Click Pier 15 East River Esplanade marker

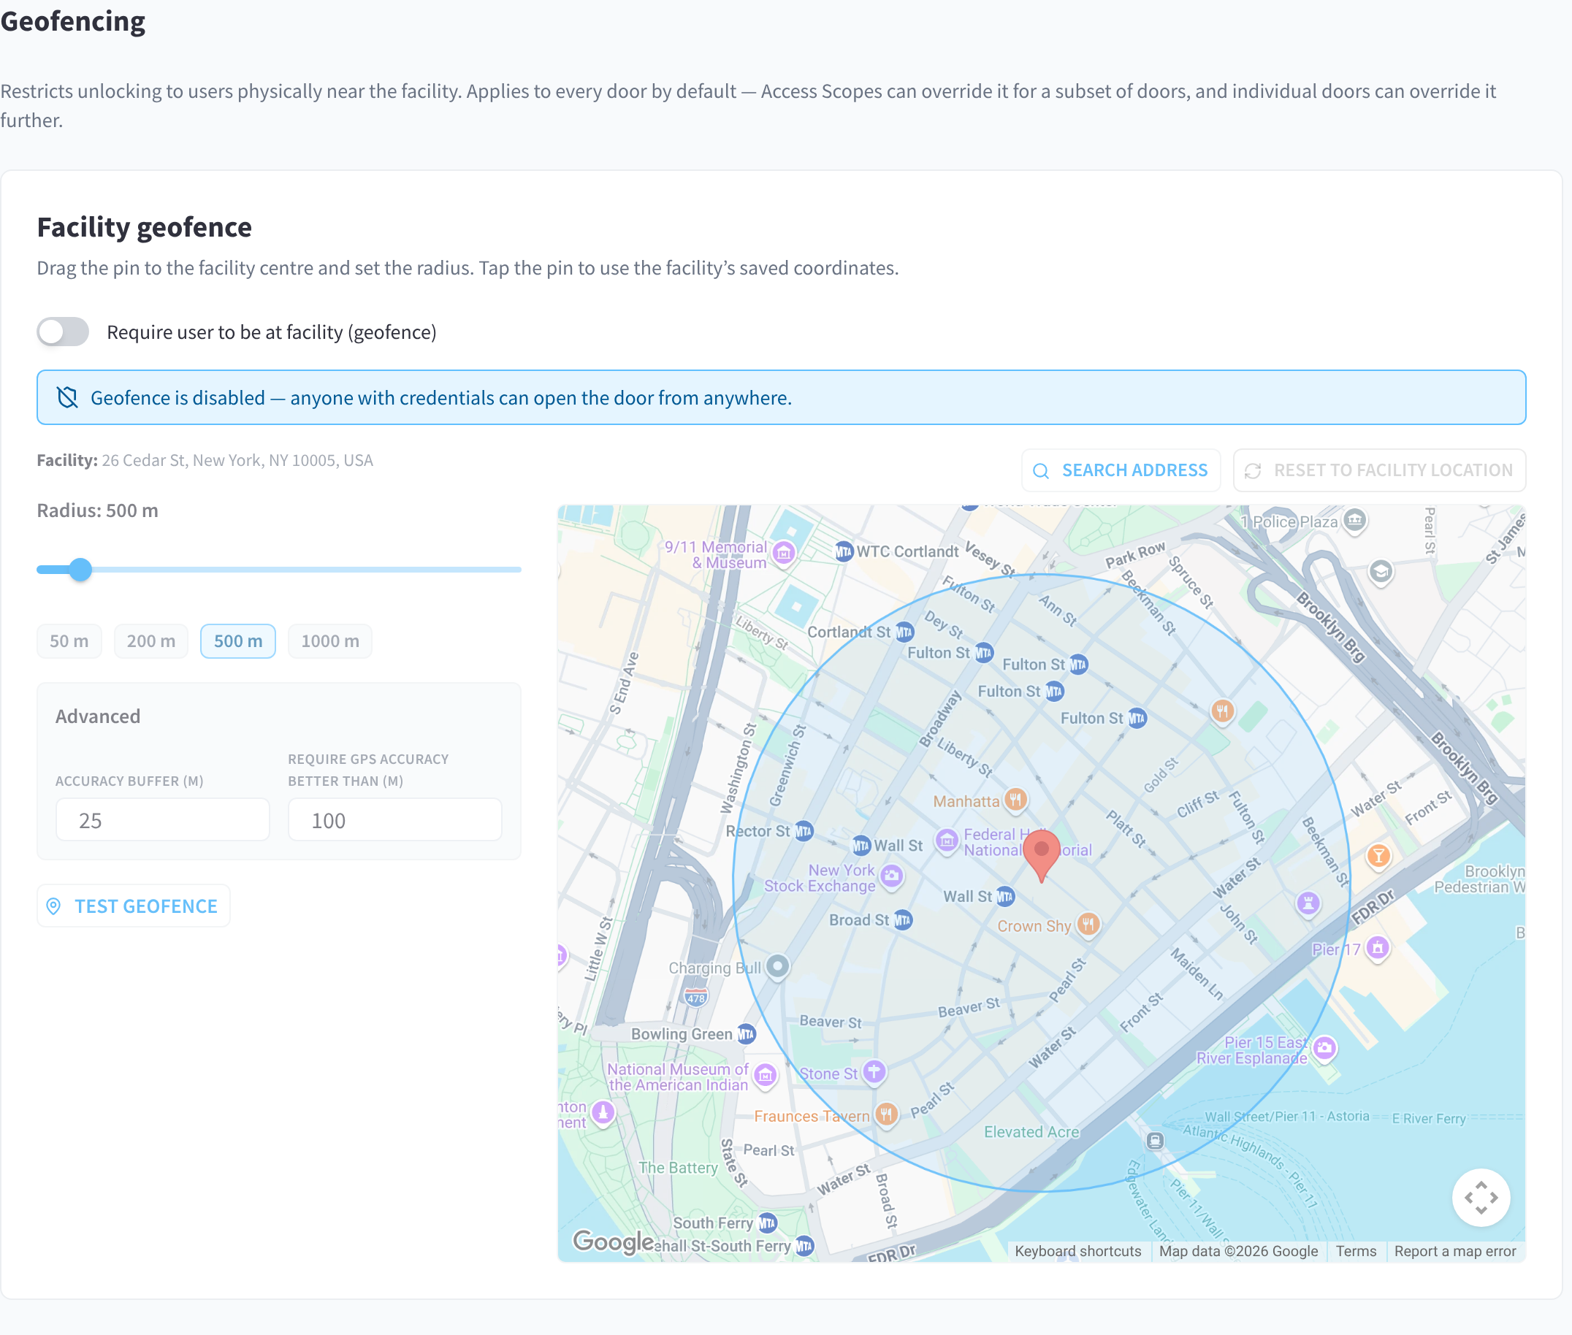pos(1324,1048)
